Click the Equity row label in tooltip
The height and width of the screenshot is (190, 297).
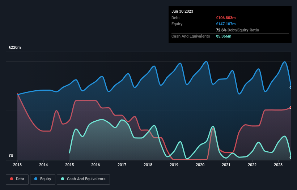point(177,24)
